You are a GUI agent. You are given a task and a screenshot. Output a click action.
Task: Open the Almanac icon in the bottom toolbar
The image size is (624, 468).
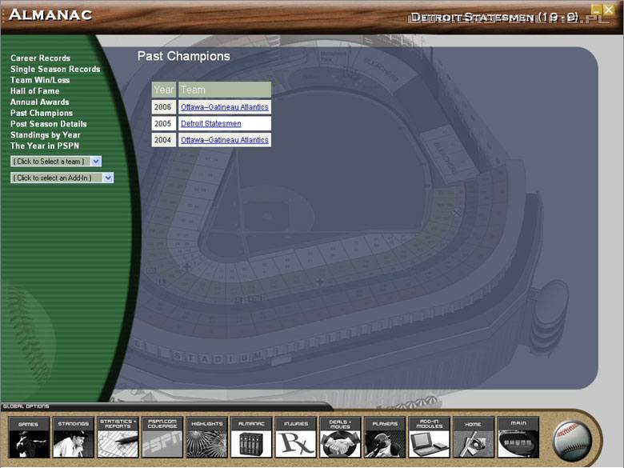pyautogui.click(x=251, y=437)
